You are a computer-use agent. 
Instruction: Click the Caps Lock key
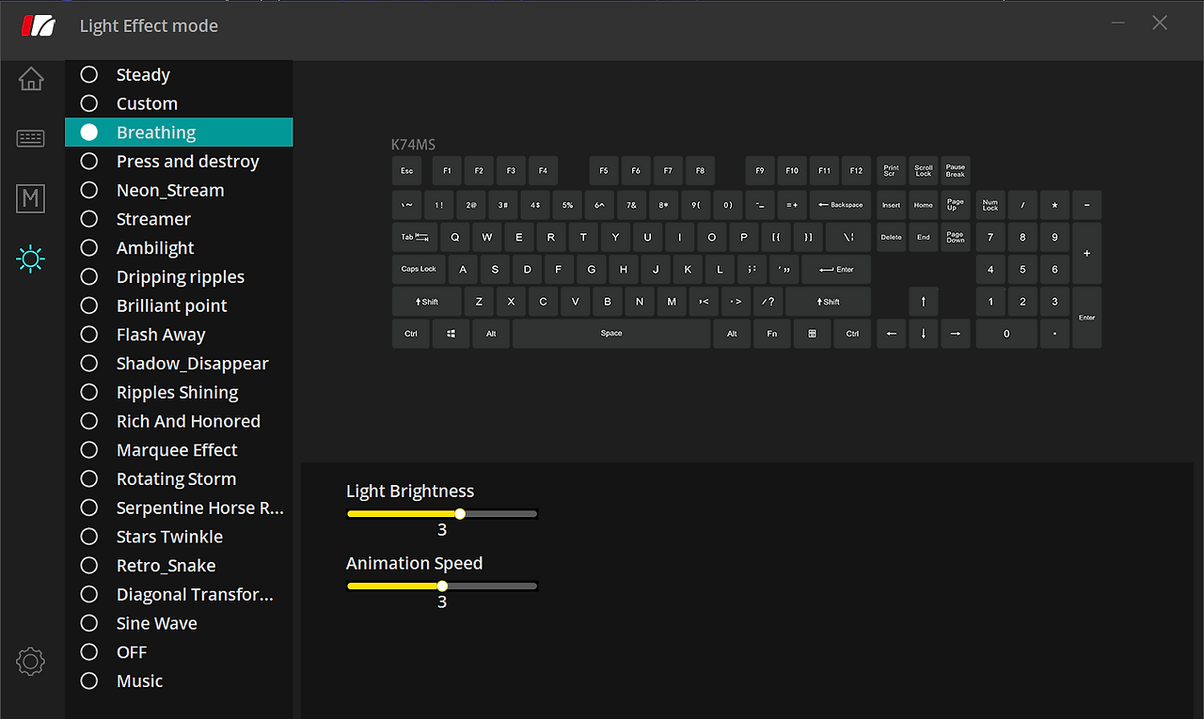coord(419,270)
